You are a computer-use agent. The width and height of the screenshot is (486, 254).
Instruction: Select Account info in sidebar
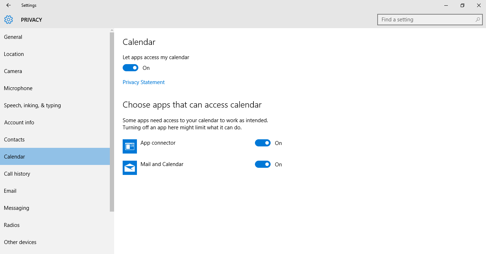point(55,123)
